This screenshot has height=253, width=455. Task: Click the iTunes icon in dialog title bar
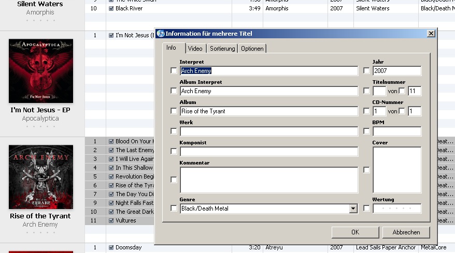click(161, 34)
